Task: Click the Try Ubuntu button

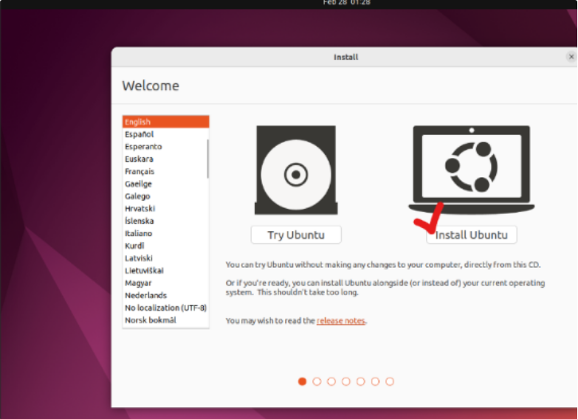Action: (x=296, y=235)
